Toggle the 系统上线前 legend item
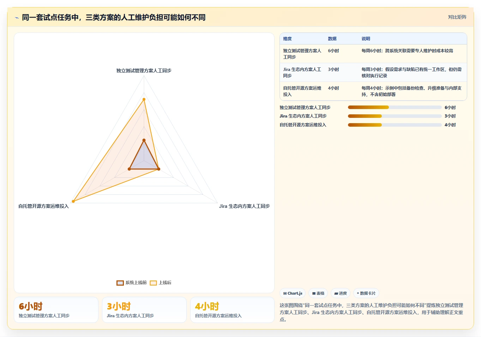481x337 pixels. click(132, 283)
